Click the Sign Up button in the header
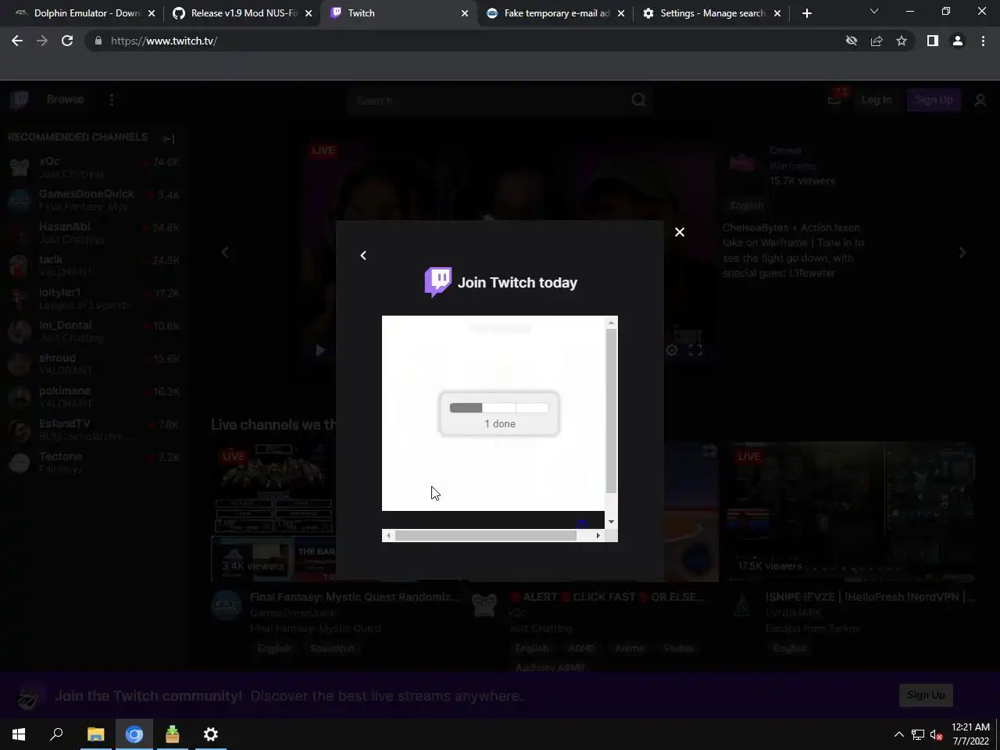Screen dimensions: 1000x750 coord(934,100)
